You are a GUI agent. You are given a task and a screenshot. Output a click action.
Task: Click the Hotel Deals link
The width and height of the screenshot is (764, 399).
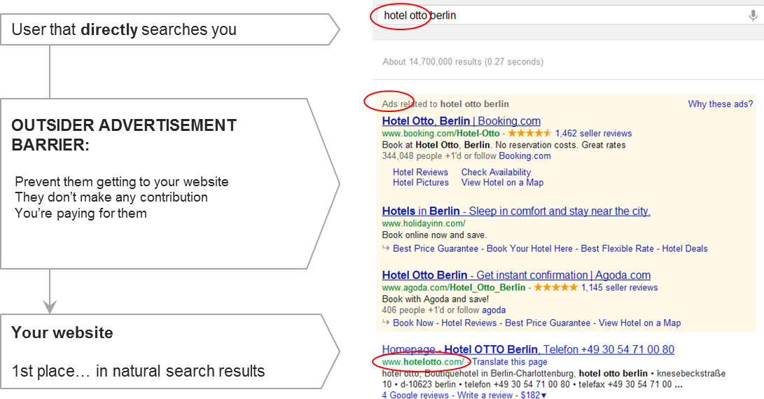(x=685, y=248)
